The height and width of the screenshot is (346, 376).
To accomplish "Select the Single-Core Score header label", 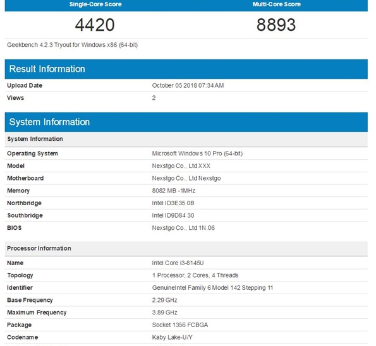I will pyautogui.click(x=95, y=4).
